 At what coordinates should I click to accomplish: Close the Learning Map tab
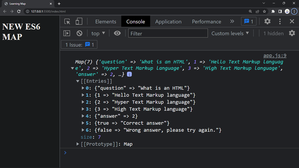point(51,4)
